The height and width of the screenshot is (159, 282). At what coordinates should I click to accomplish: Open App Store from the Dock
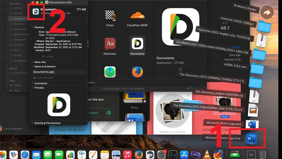184,155
